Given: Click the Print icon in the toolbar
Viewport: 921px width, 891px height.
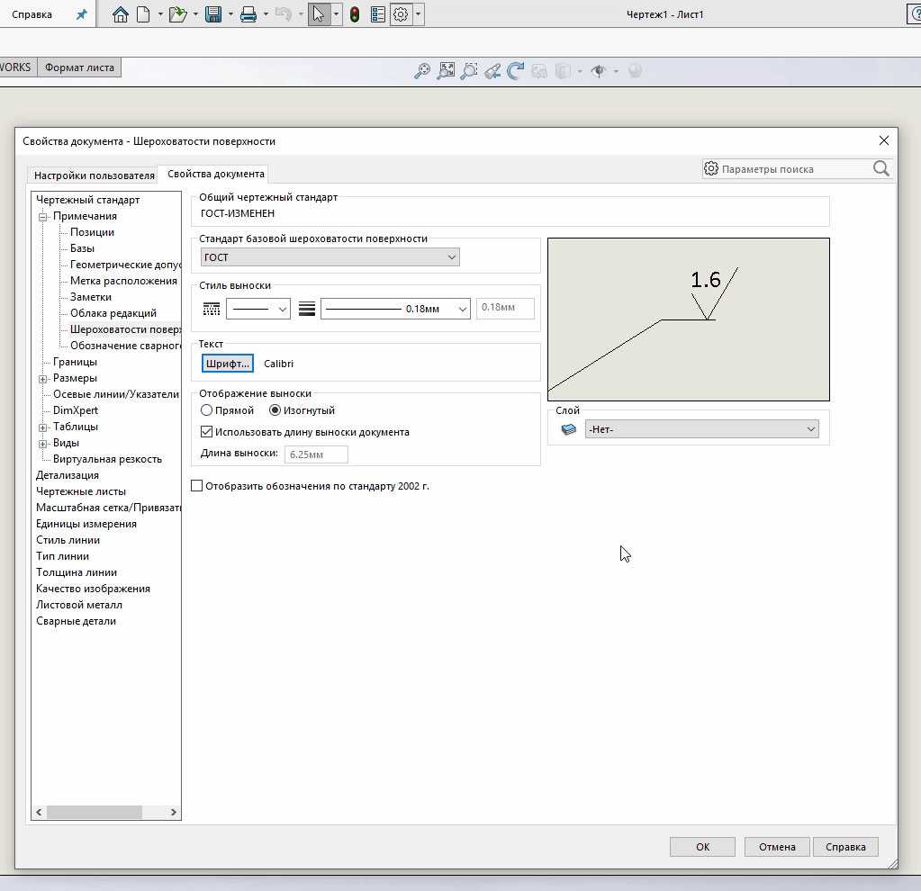Looking at the screenshot, I should pyautogui.click(x=248, y=14).
